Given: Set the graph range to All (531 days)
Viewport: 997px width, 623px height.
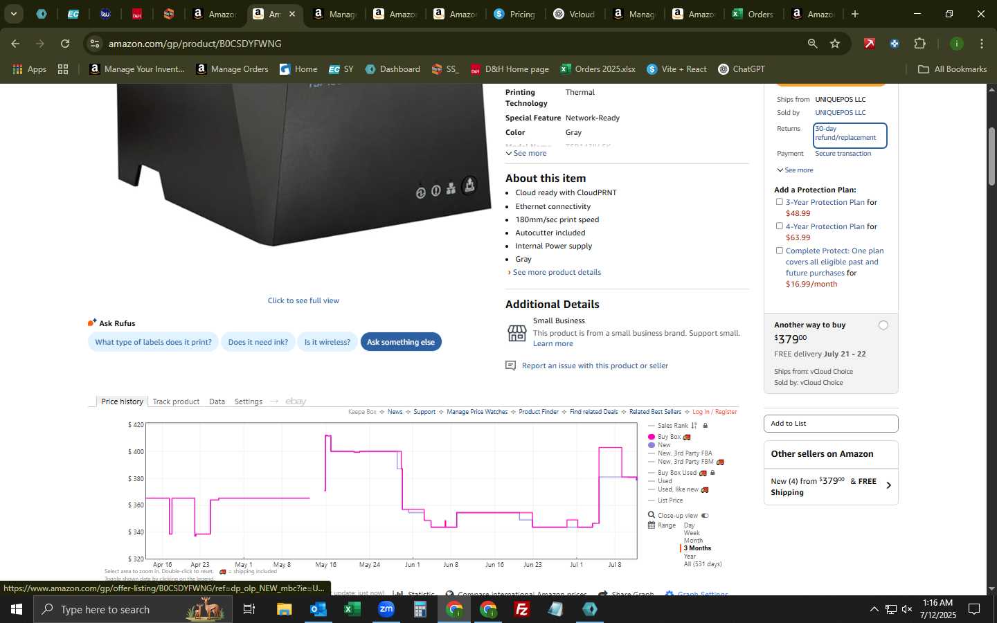Looking at the screenshot, I should tap(703, 564).
